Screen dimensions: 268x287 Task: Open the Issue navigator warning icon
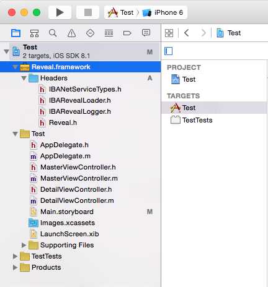click(x=71, y=33)
